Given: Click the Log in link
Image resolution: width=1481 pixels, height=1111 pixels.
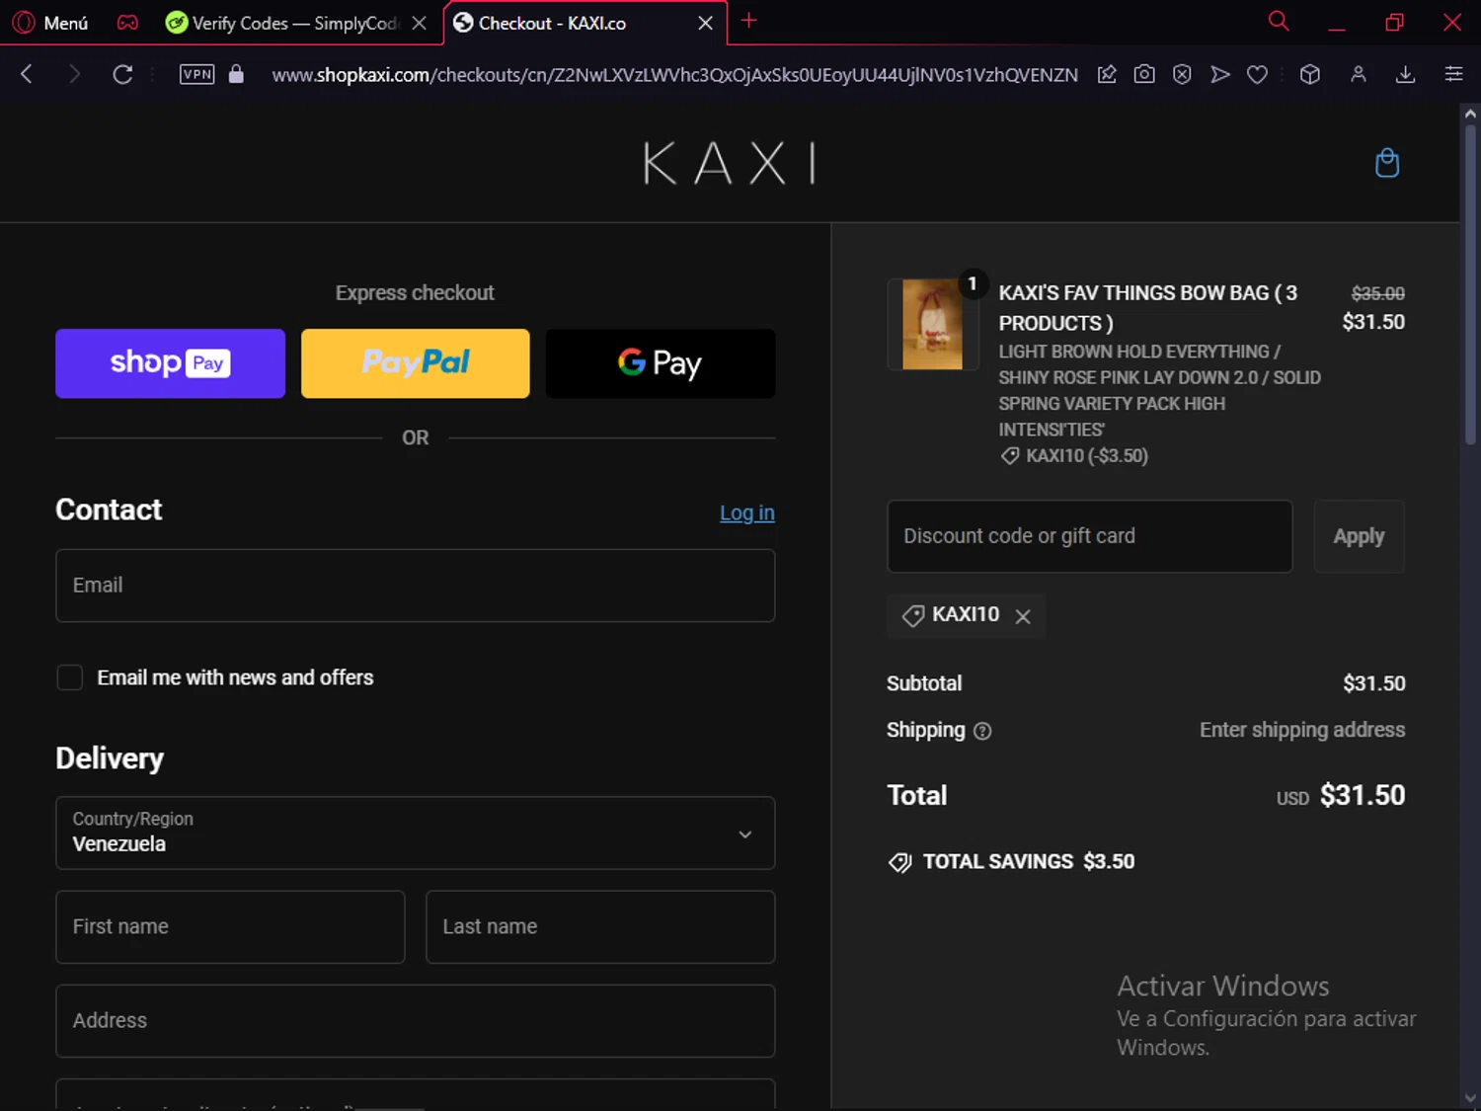Looking at the screenshot, I should (747, 513).
